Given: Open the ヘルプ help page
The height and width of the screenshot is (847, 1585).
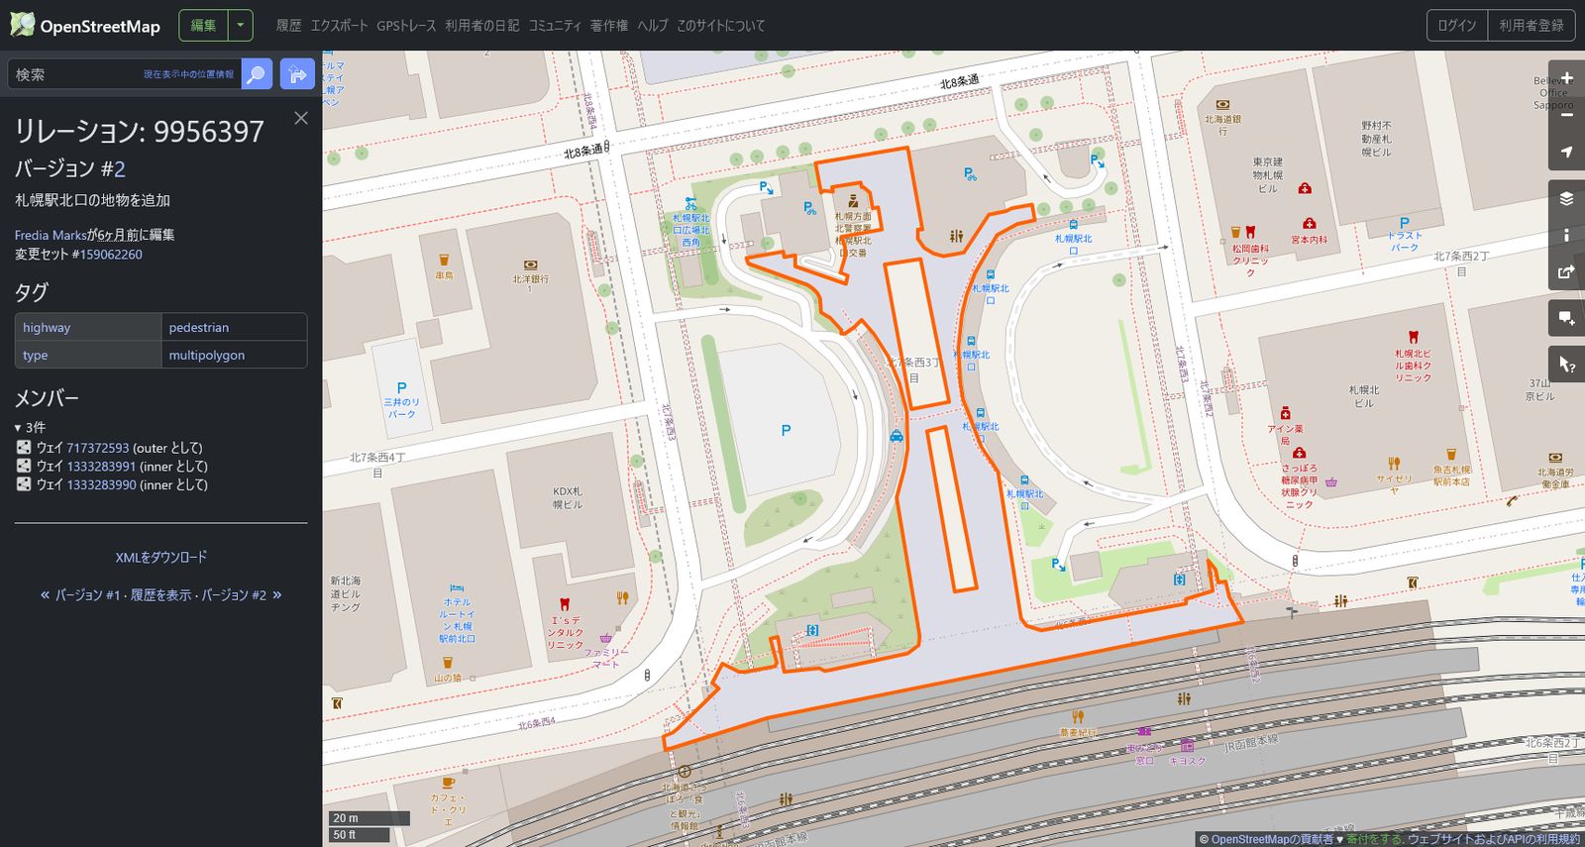Looking at the screenshot, I should tap(653, 26).
